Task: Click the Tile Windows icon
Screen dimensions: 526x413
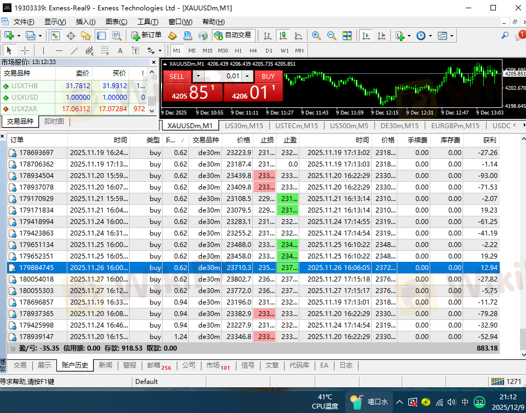Action: point(346,36)
